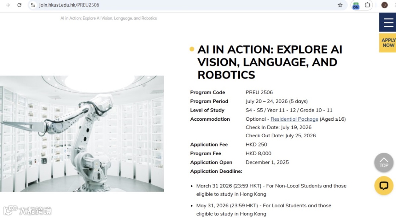This screenshot has width=396, height=218.
Task: Click the AI IN ACTION page heading
Action: [270, 62]
